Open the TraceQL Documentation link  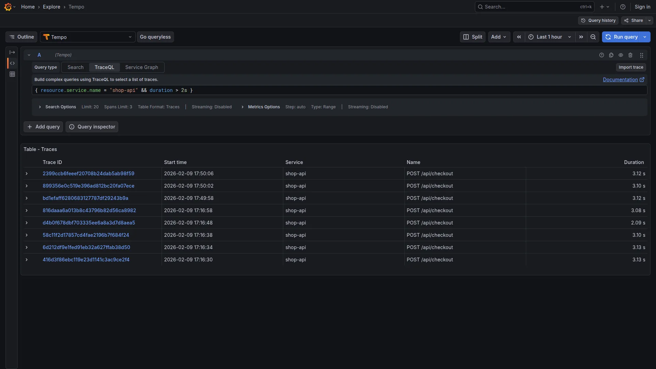pyautogui.click(x=620, y=80)
